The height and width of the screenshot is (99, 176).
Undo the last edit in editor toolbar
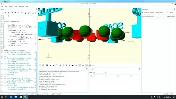point(12,13)
